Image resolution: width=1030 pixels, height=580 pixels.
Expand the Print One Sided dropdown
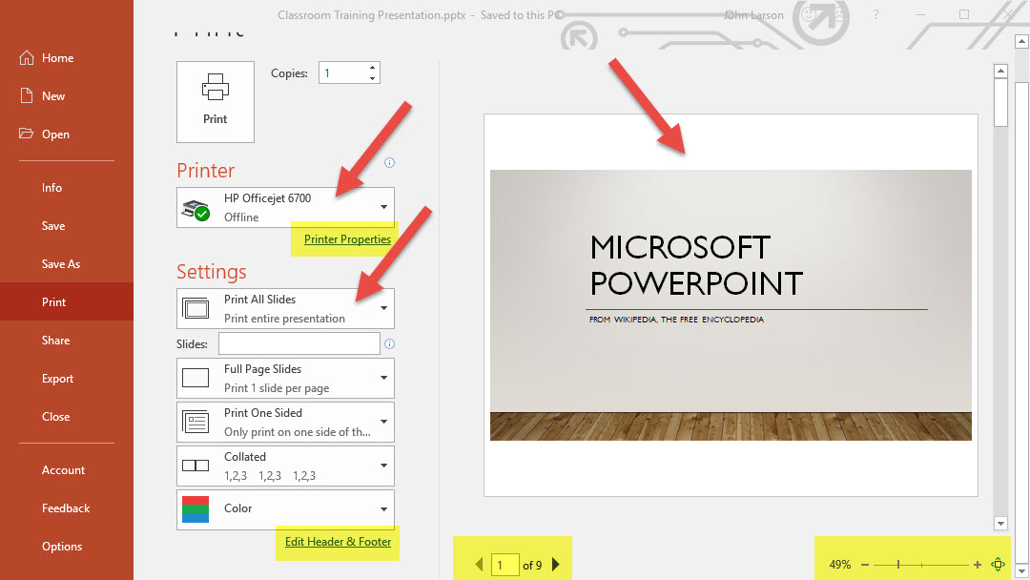286,422
